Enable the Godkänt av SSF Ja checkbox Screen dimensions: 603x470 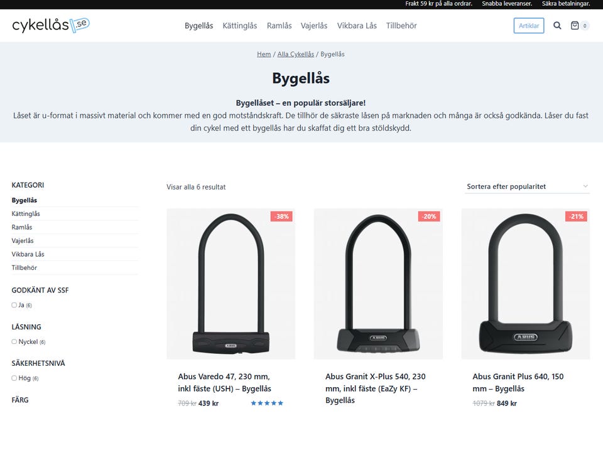coord(14,305)
